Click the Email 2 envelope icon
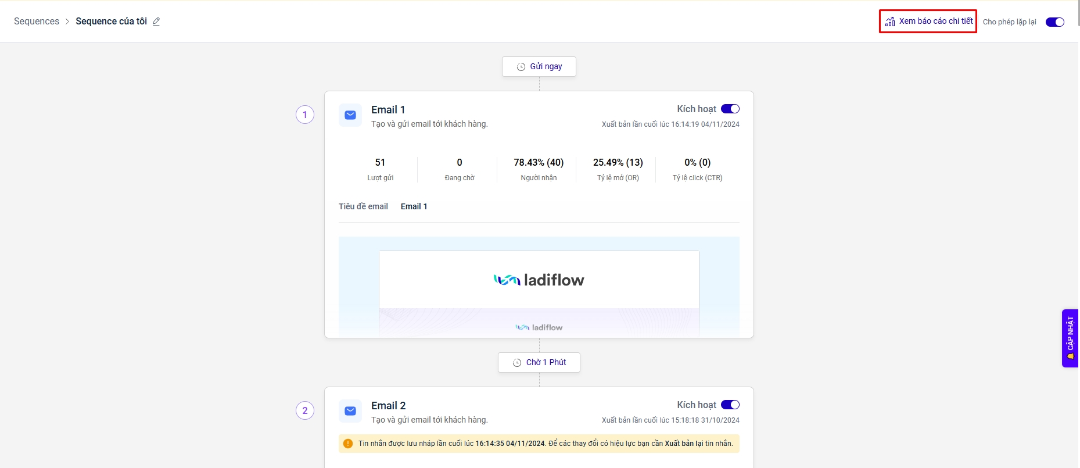This screenshot has width=1080, height=468. (x=350, y=411)
